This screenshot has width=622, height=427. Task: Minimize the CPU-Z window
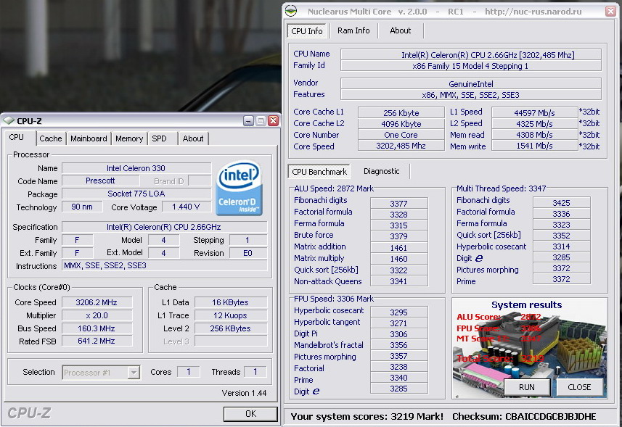(x=248, y=121)
